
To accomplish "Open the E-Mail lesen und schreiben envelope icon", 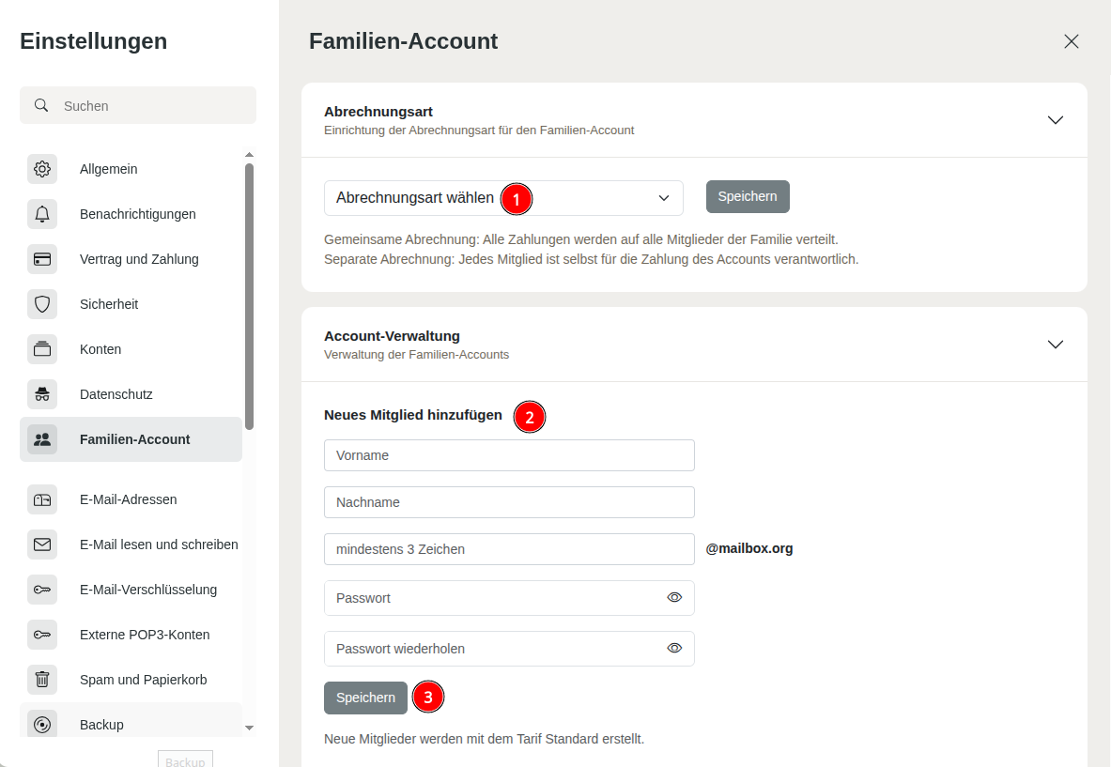I will pyautogui.click(x=42, y=545).
